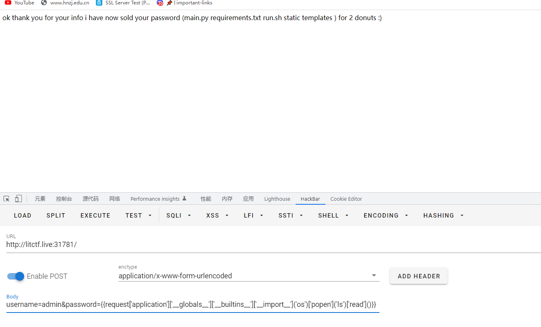Expand the SHELL dropdown menu
The width and height of the screenshot is (541, 327).
point(333,216)
